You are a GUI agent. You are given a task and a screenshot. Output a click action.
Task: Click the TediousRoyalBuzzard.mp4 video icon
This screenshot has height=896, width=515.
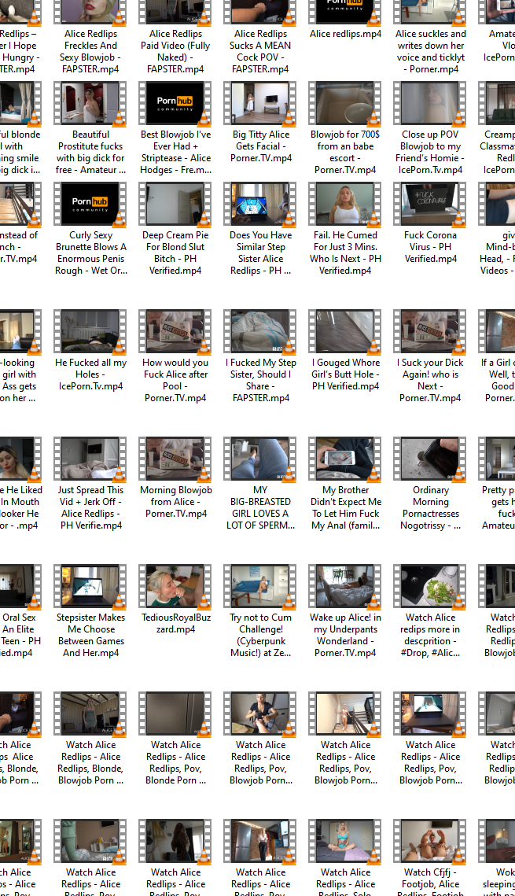[x=175, y=587]
